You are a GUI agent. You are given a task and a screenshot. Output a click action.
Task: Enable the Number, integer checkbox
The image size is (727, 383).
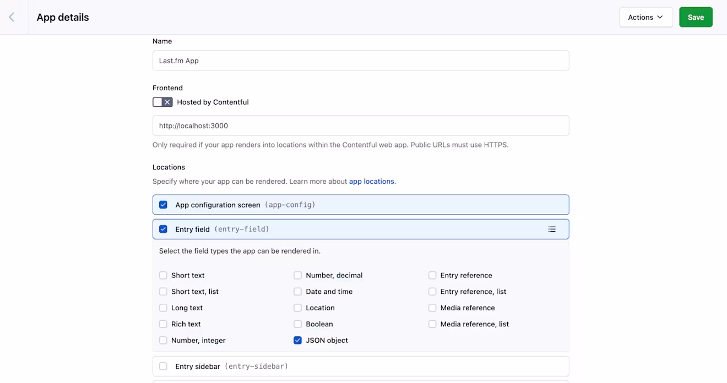pyautogui.click(x=163, y=340)
